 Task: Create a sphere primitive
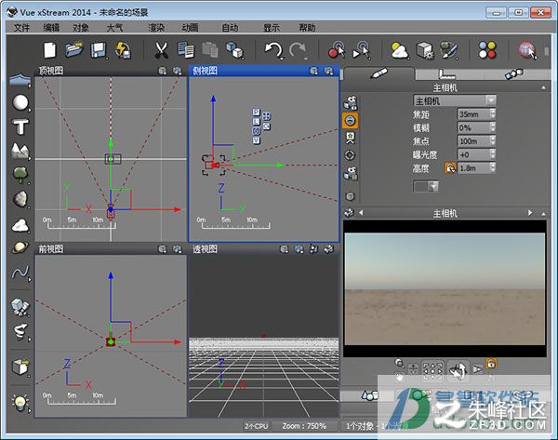(20, 103)
